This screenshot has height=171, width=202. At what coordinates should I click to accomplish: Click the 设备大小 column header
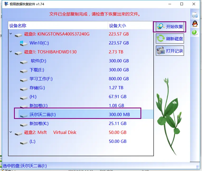(x=130, y=26)
